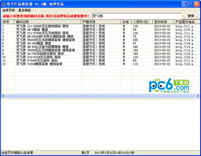Image resolution: width=201 pixels, height=156 pixels.
Task: Click the application icon in title bar
Action: pyautogui.click(x=3, y=4)
